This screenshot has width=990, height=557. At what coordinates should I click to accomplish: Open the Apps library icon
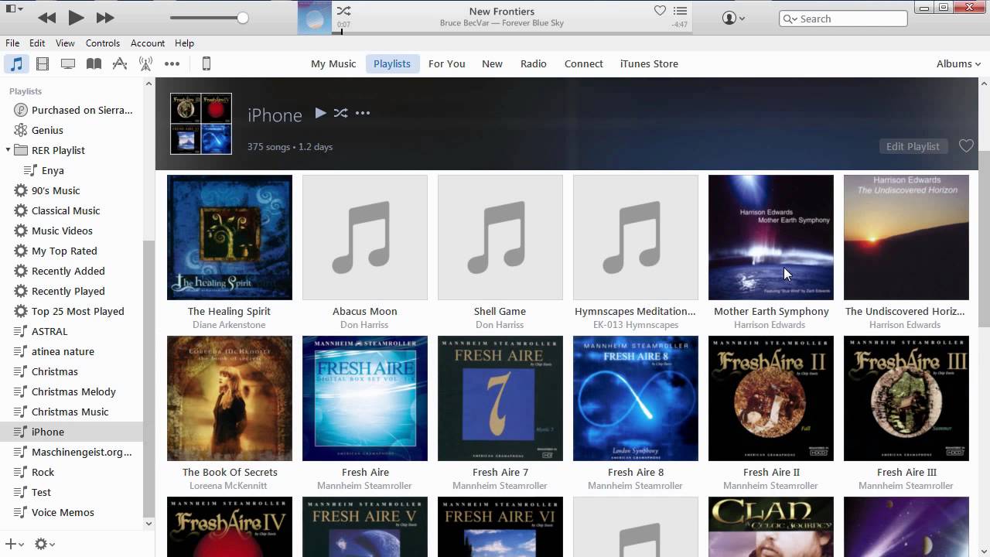120,64
